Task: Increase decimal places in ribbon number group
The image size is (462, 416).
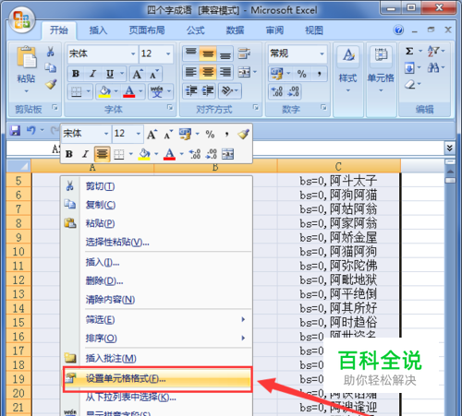Action: click(276, 91)
